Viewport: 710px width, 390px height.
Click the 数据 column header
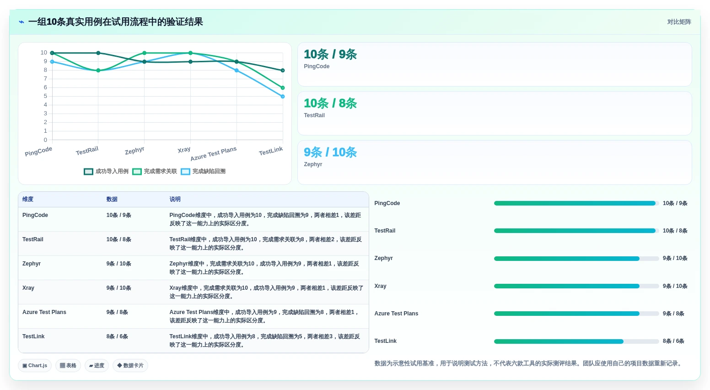click(x=112, y=200)
